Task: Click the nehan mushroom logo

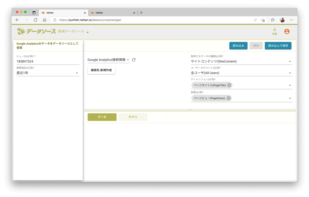Action: (21, 31)
